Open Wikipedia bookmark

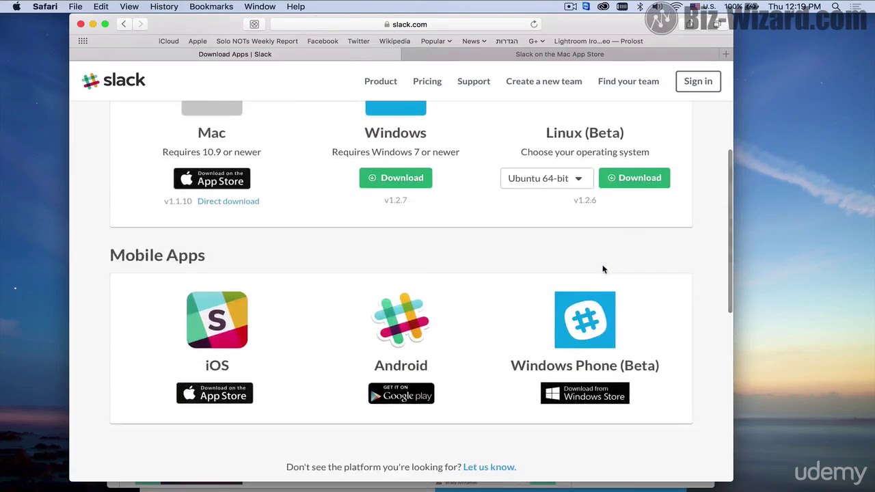pos(394,41)
